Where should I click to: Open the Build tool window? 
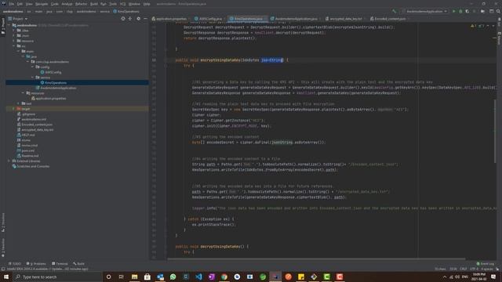pyautogui.click(x=78, y=264)
